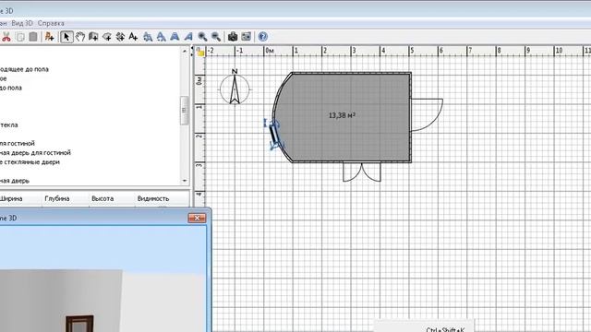
Task: Click the lock icon at ruler corner
Action: click(x=200, y=52)
